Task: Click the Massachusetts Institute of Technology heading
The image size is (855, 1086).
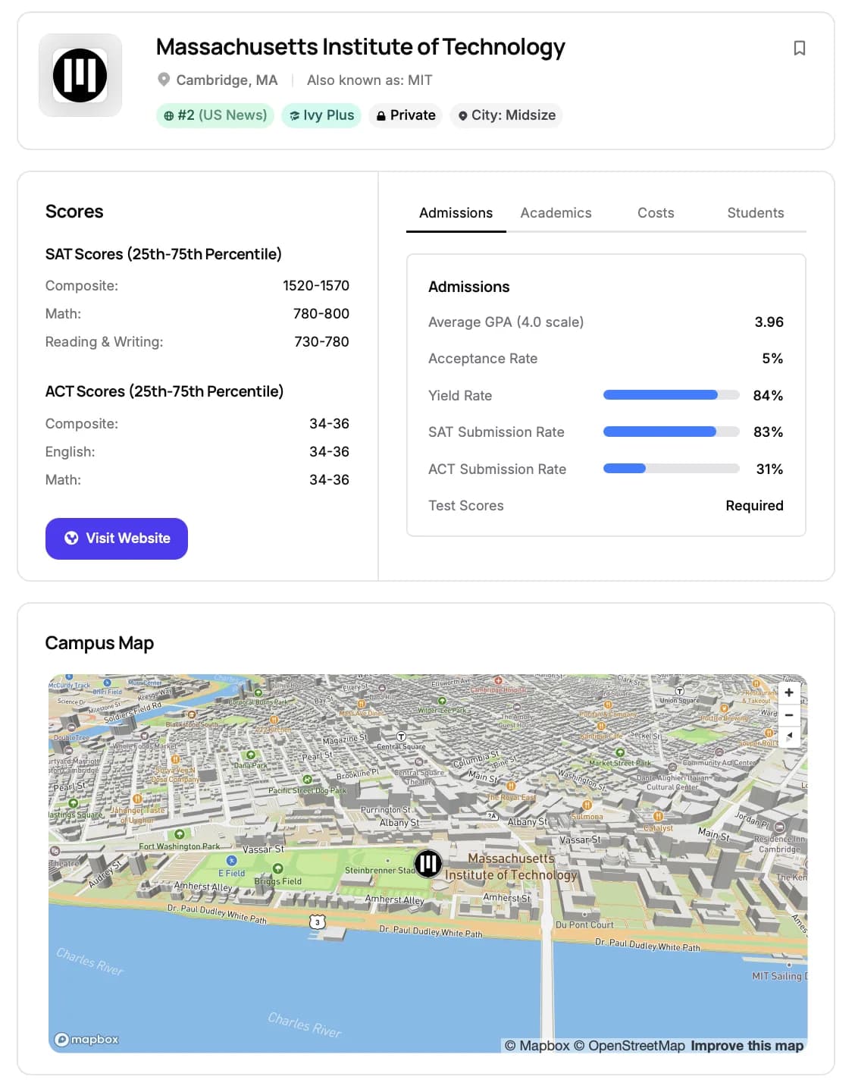Action: coord(360,47)
